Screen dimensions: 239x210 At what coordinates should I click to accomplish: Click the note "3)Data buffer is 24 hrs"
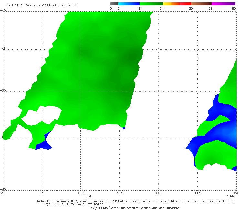74,205
